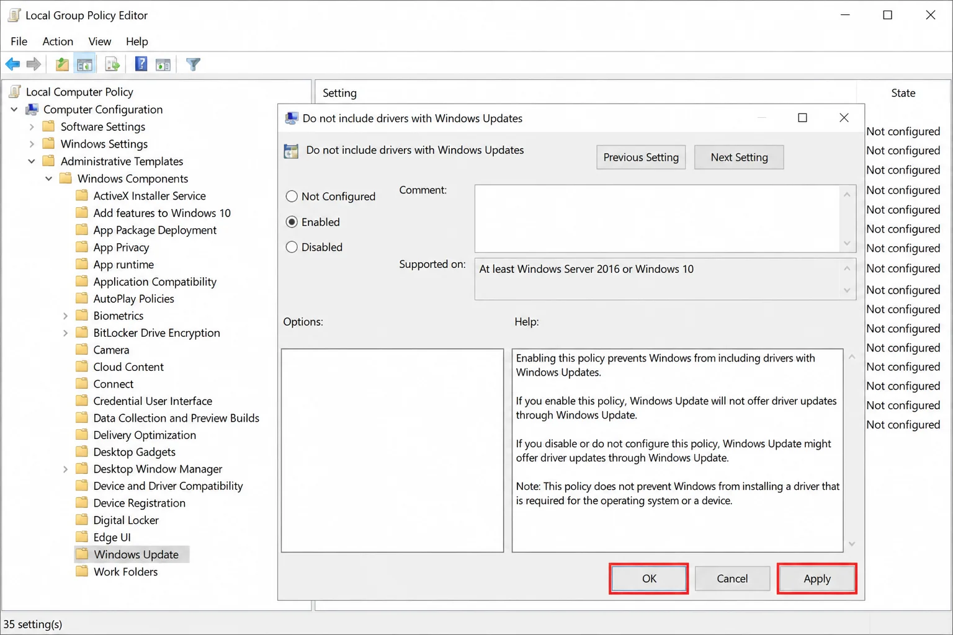The width and height of the screenshot is (953, 635).
Task: Select the Not Configured radio button
Action: [x=292, y=197]
